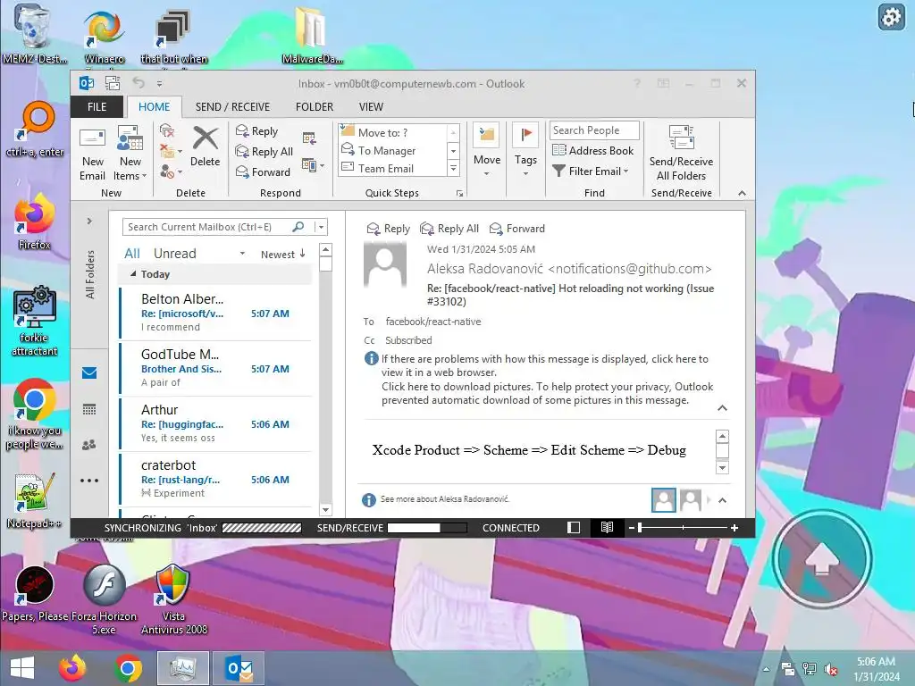Open GodTube M... email

click(215, 367)
